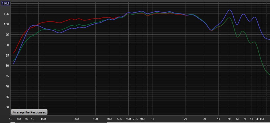Click the 8k label on the frequency axis
This screenshot has height=123, width=270.
pos(251,119)
